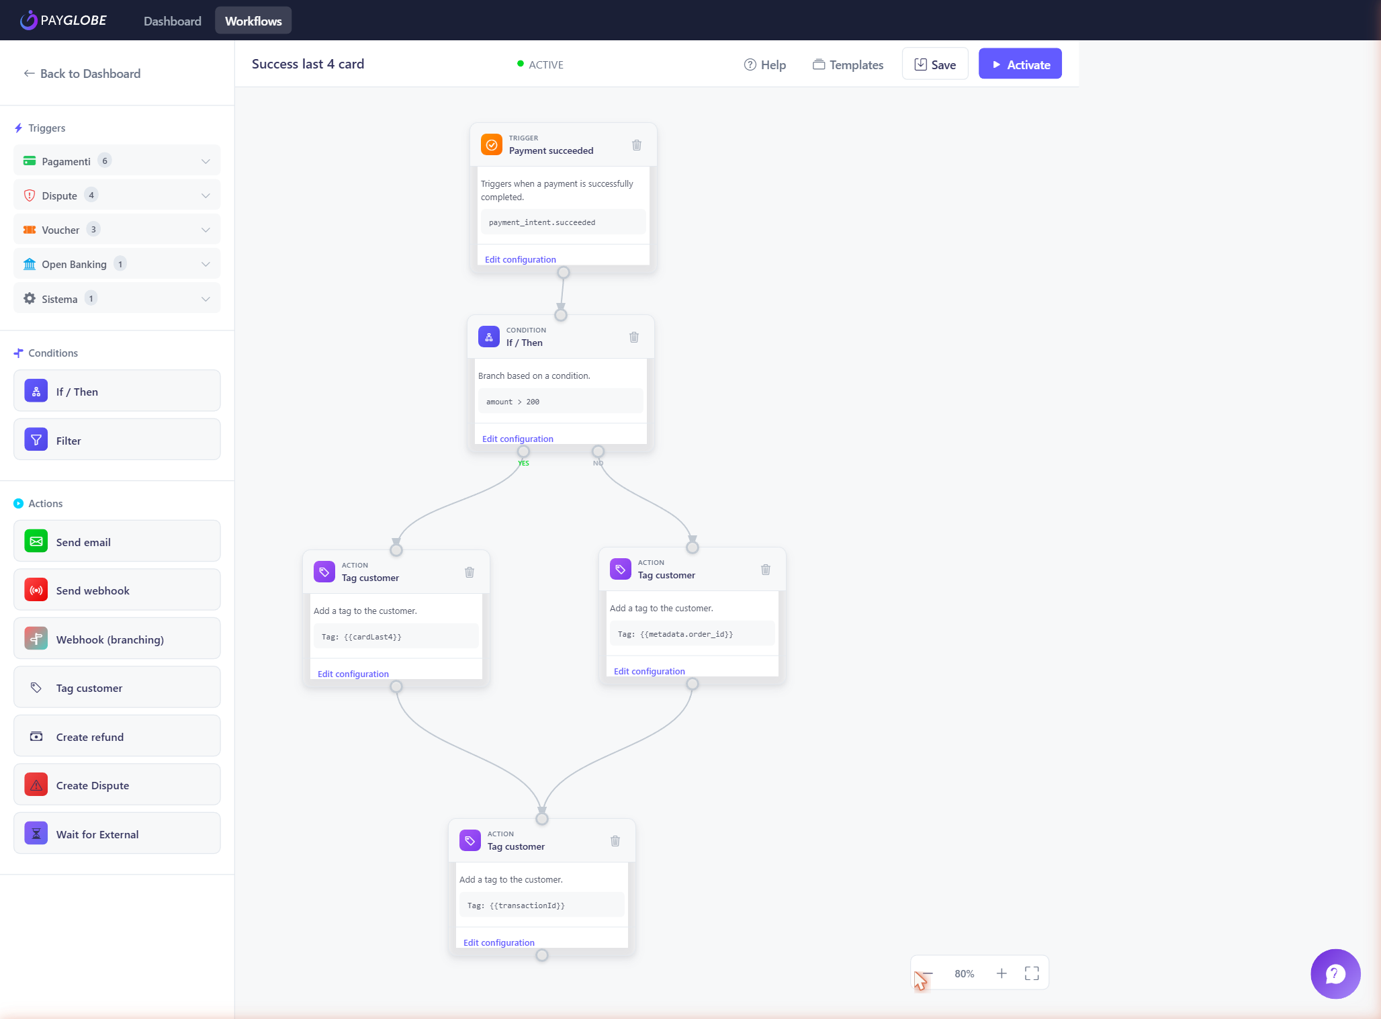Click the amount > 200 condition expression

click(x=513, y=402)
